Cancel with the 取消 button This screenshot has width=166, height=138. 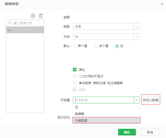[x=150, y=132]
